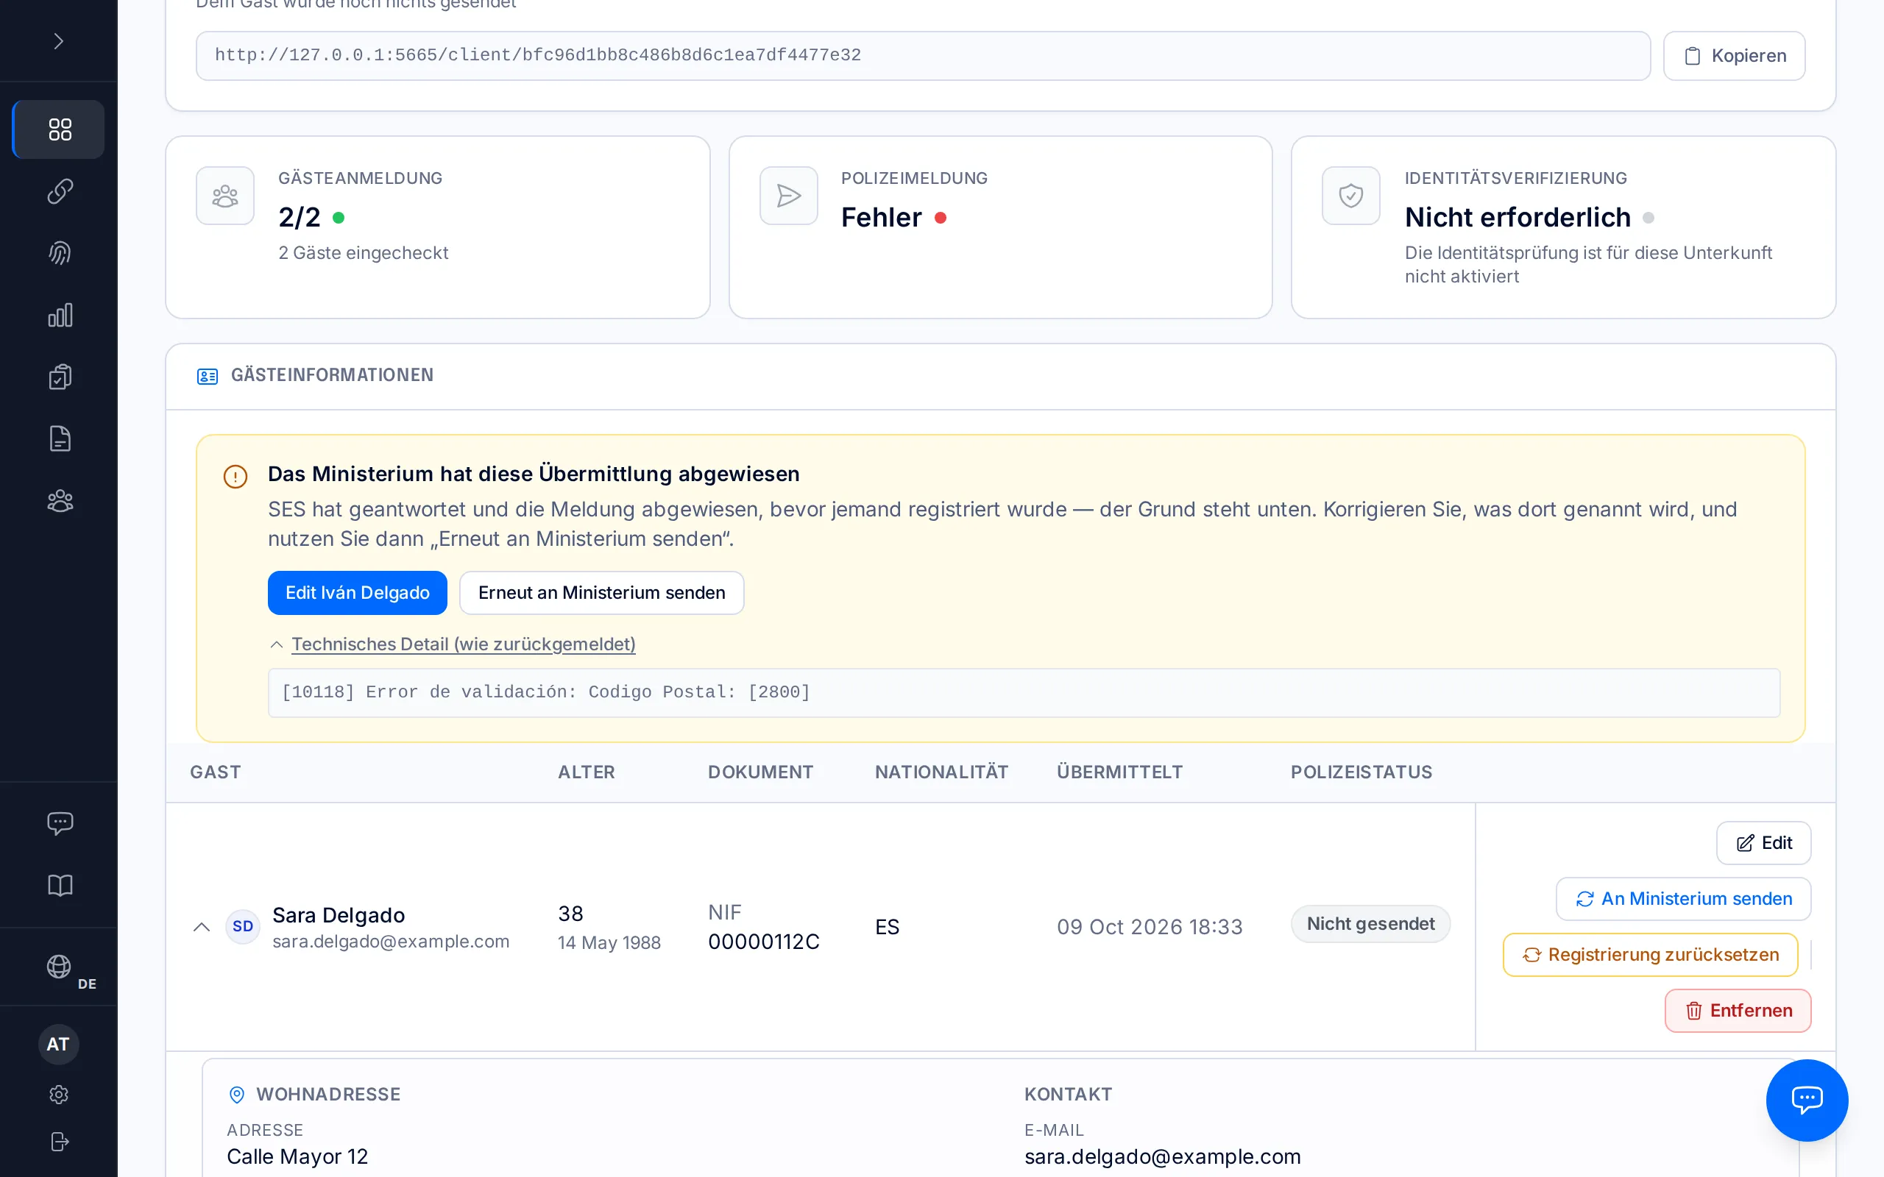Image resolution: width=1884 pixels, height=1177 pixels.
Task: Open the clipboard checklist icon in sidebar
Action: coord(60,377)
